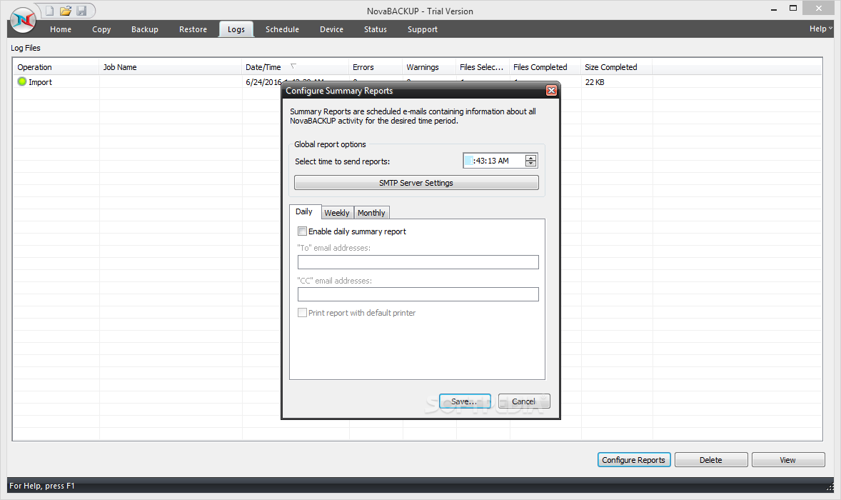Click the green status icon on the Import row
The width and height of the screenshot is (841, 500).
tap(22, 81)
